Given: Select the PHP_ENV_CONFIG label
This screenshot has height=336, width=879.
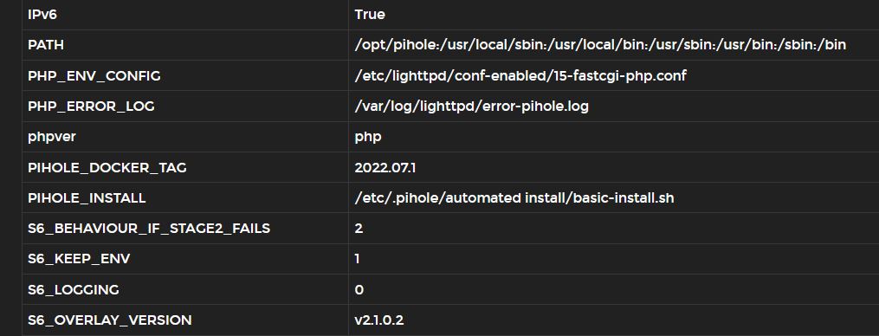Looking at the screenshot, I should pos(94,75).
